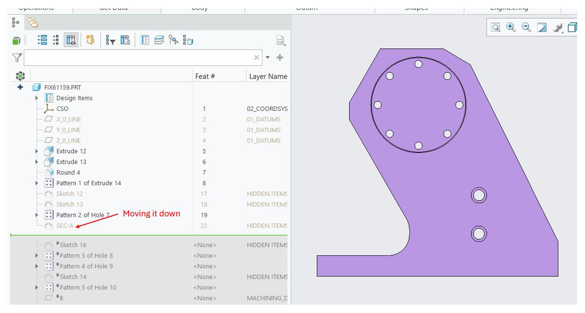Image resolution: width=585 pixels, height=313 pixels.
Task: Open the search filter dropdown arrow
Action: [x=267, y=57]
